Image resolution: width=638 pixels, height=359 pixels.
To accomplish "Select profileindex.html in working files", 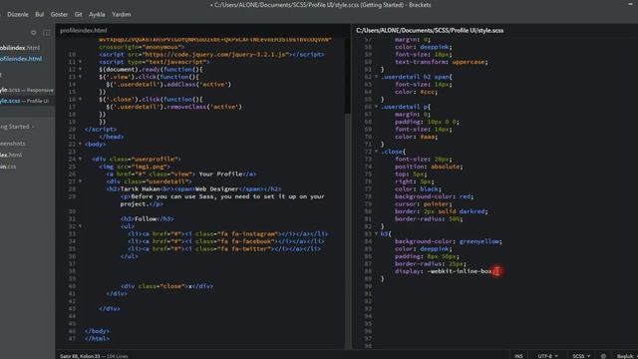I will tap(20, 59).
